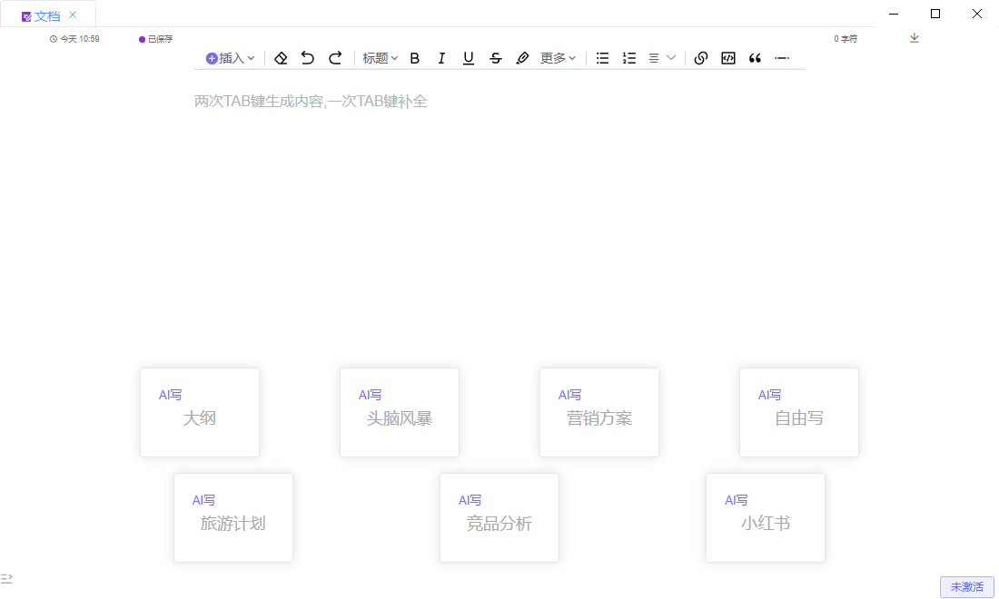The width and height of the screenshot is (999, 599).
Task: Toggle bold formatting
Action: [414, 57]
